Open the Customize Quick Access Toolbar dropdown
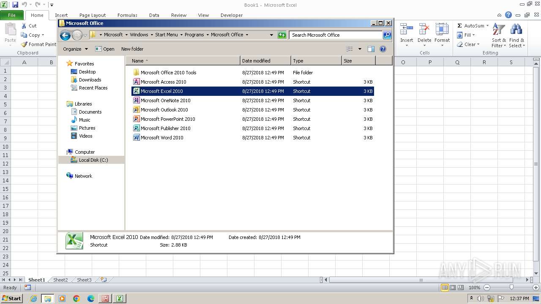This screenshot has height=304, width=541. [52, 5]
